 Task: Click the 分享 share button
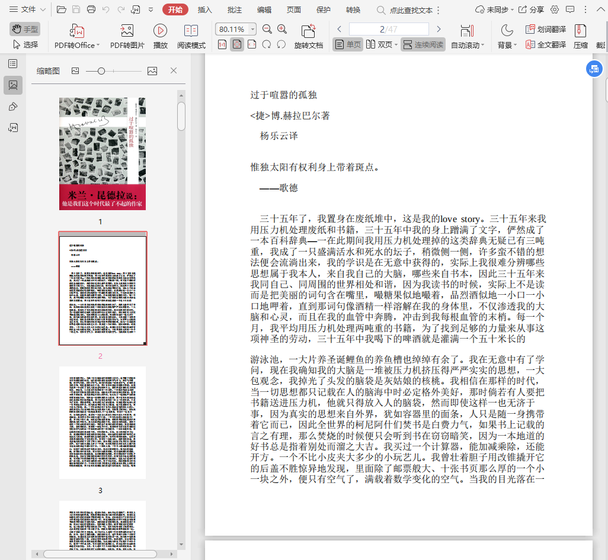pyautogui.click(x=531, y=9)
